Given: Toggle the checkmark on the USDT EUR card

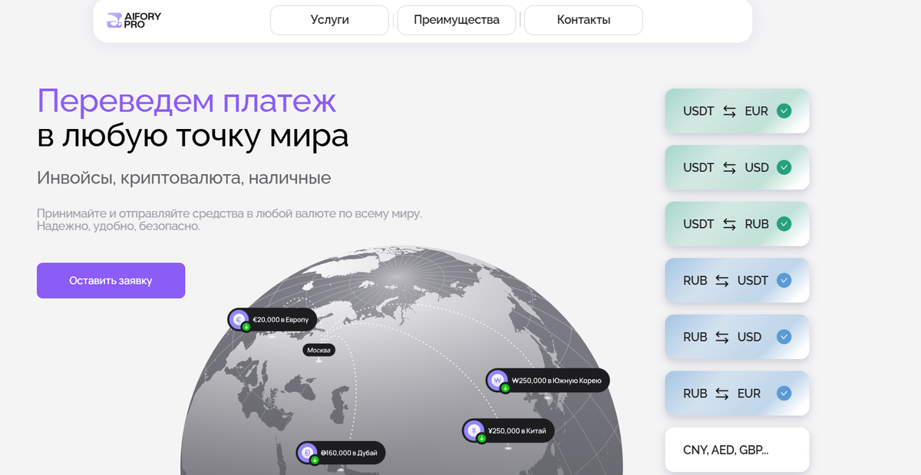Looking at the screenshot, I should [784, 111].
